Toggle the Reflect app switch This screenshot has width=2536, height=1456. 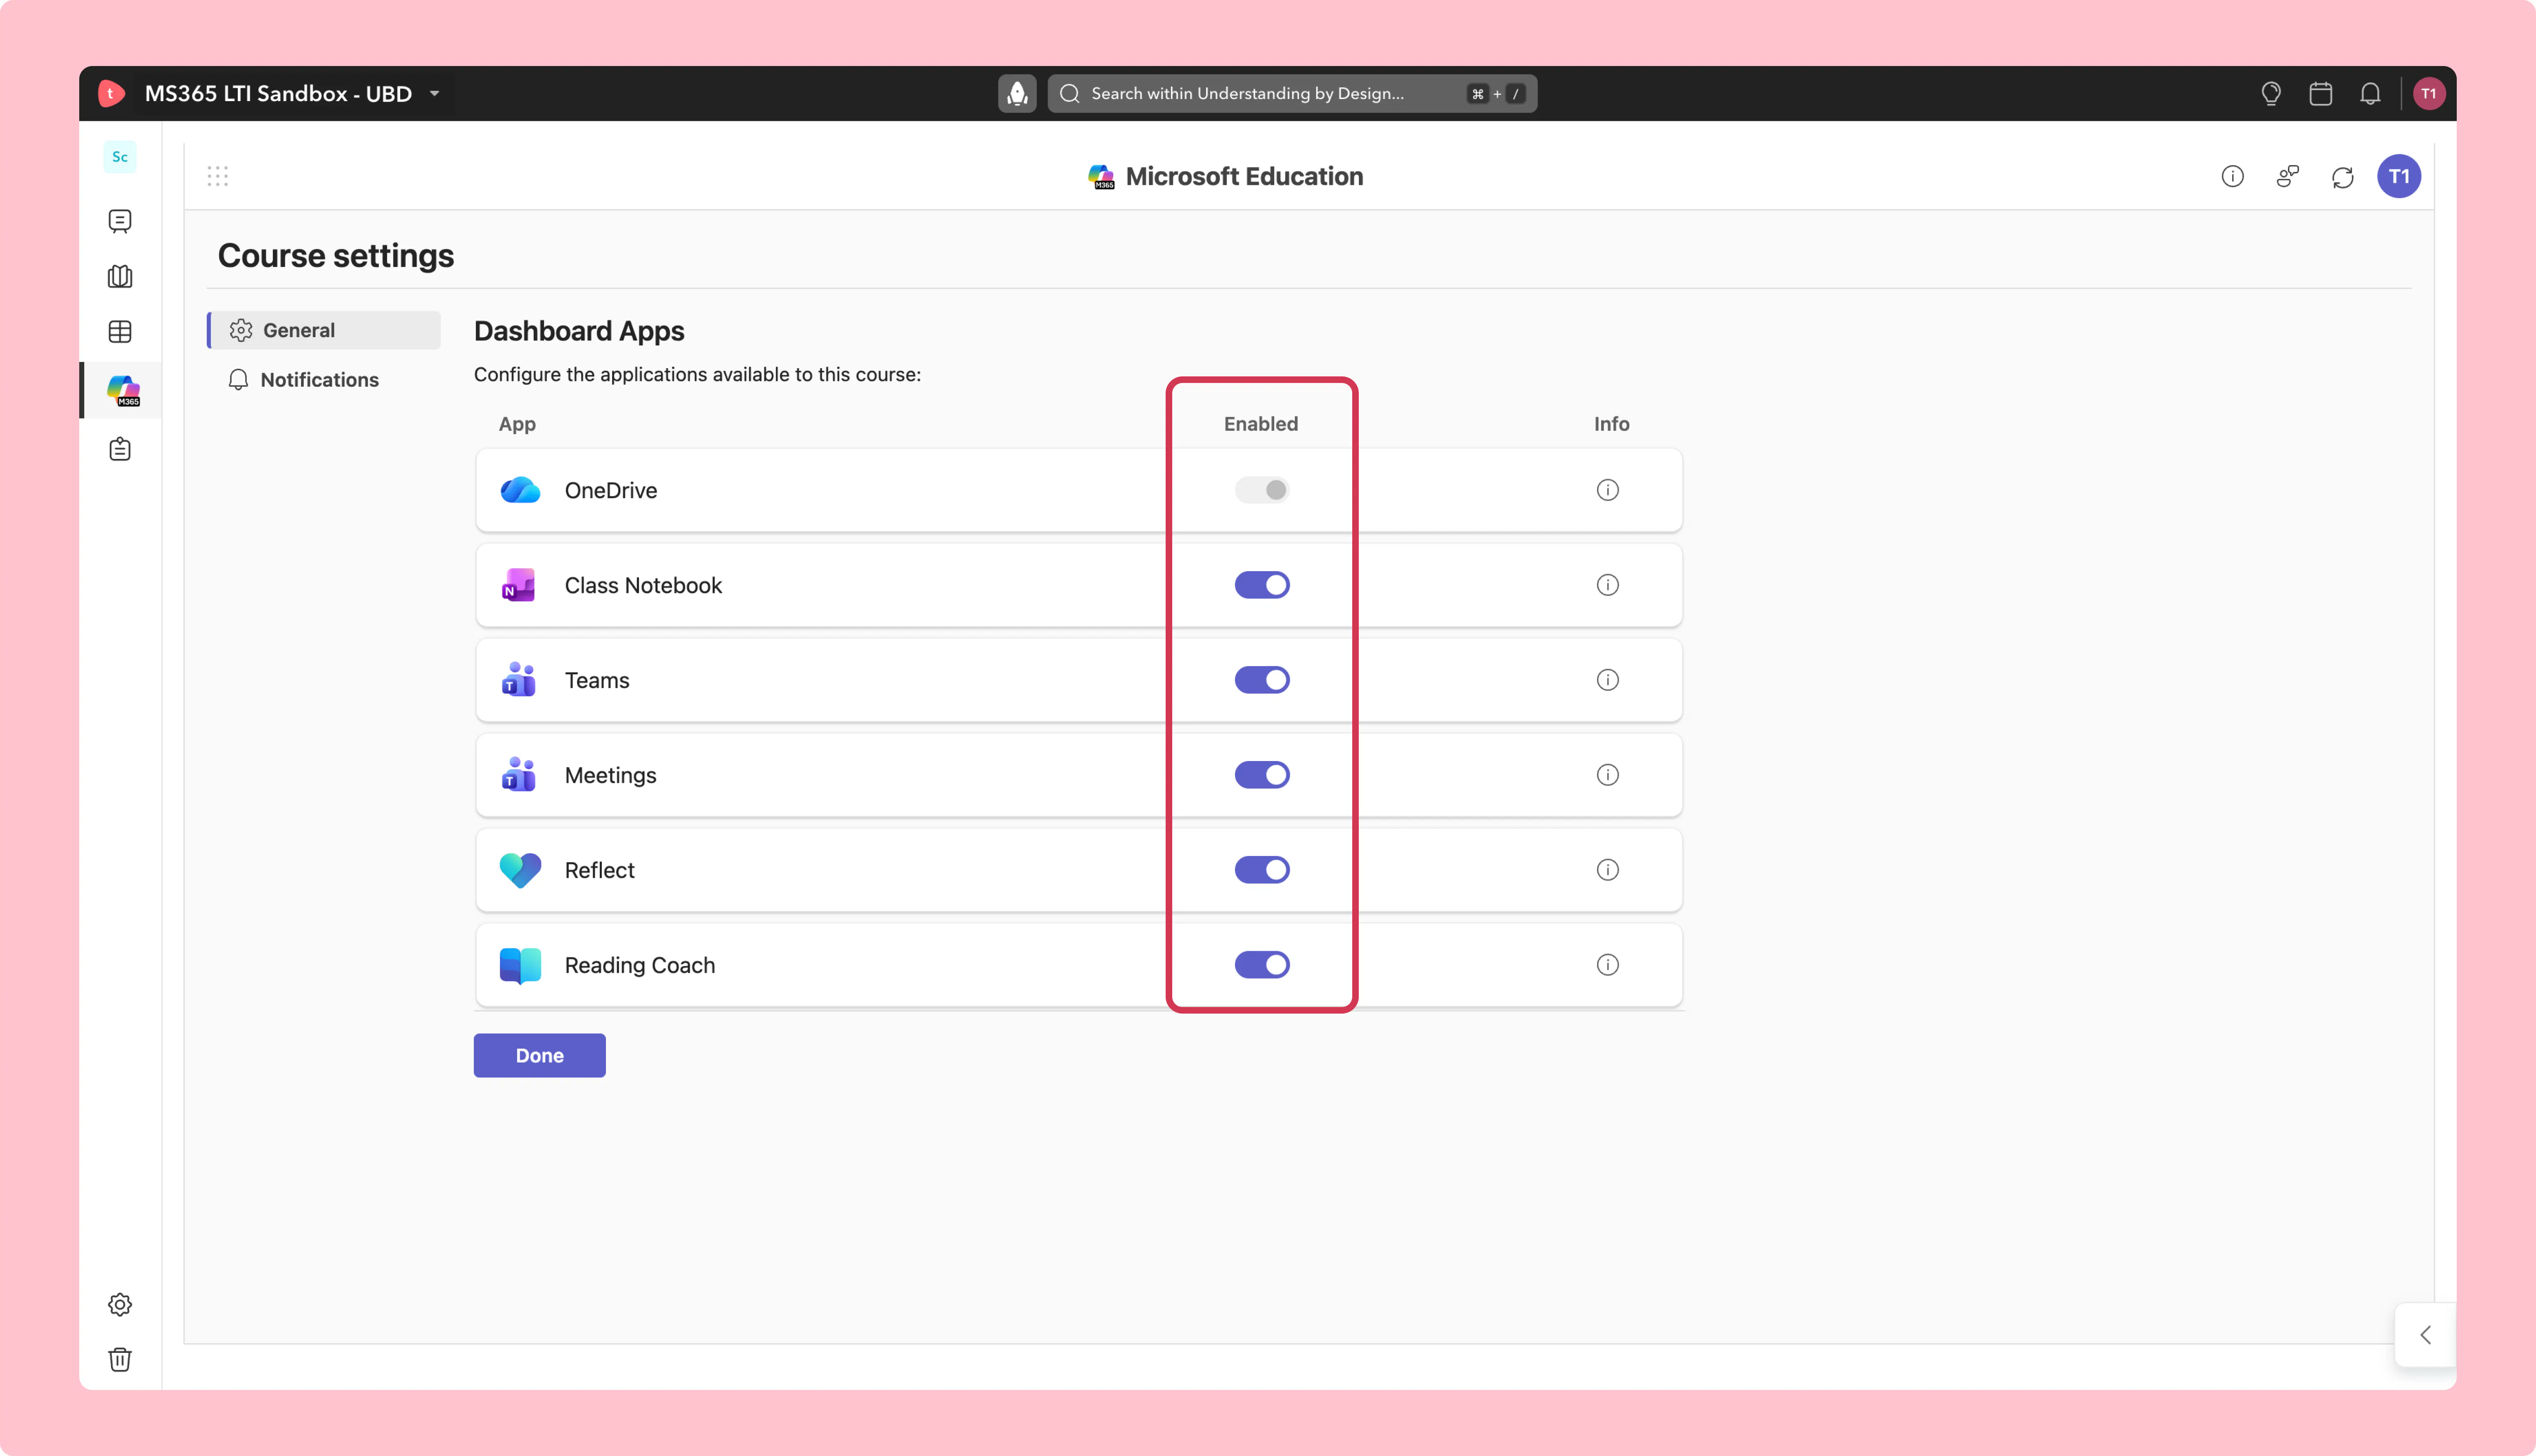coord(1262,870)
